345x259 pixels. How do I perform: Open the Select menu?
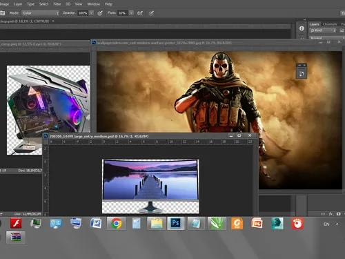tap(43, 4)
